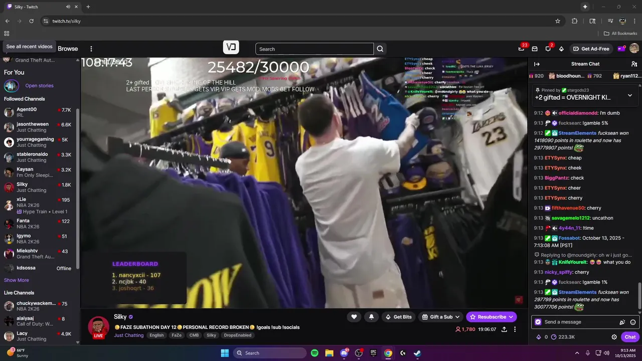This screenshot has width=642, height=361.
Task: Open stableronaldo channel in sidebar
Action: (38, 157)
